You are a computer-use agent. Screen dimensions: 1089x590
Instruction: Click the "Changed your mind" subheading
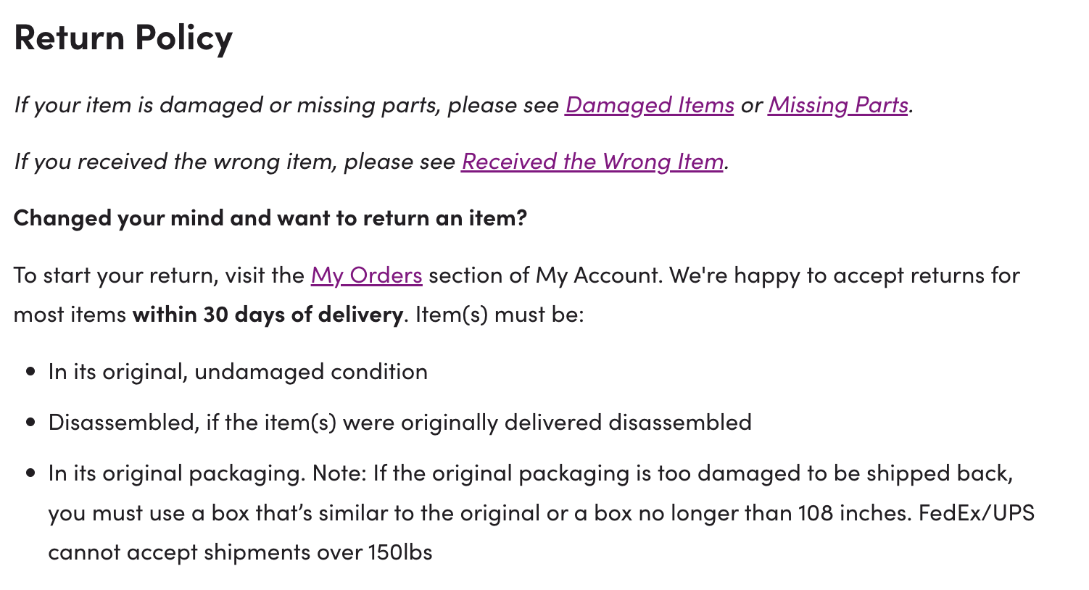[x=270, y=218]
